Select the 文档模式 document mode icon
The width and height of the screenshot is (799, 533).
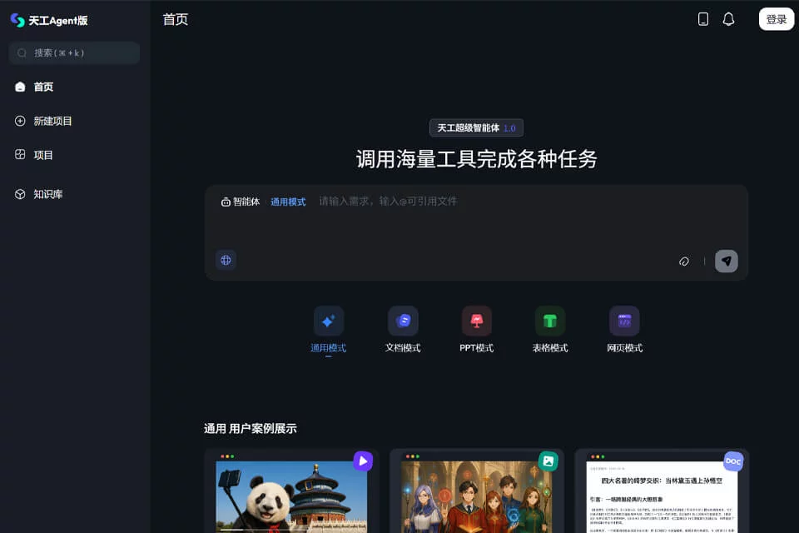click(x=403, y=321)
